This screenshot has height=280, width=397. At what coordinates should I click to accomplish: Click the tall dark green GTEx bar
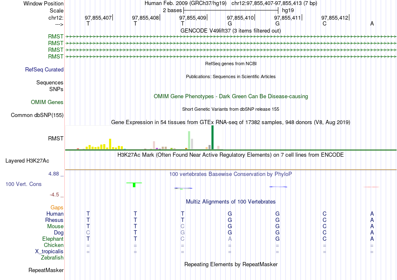212,137
